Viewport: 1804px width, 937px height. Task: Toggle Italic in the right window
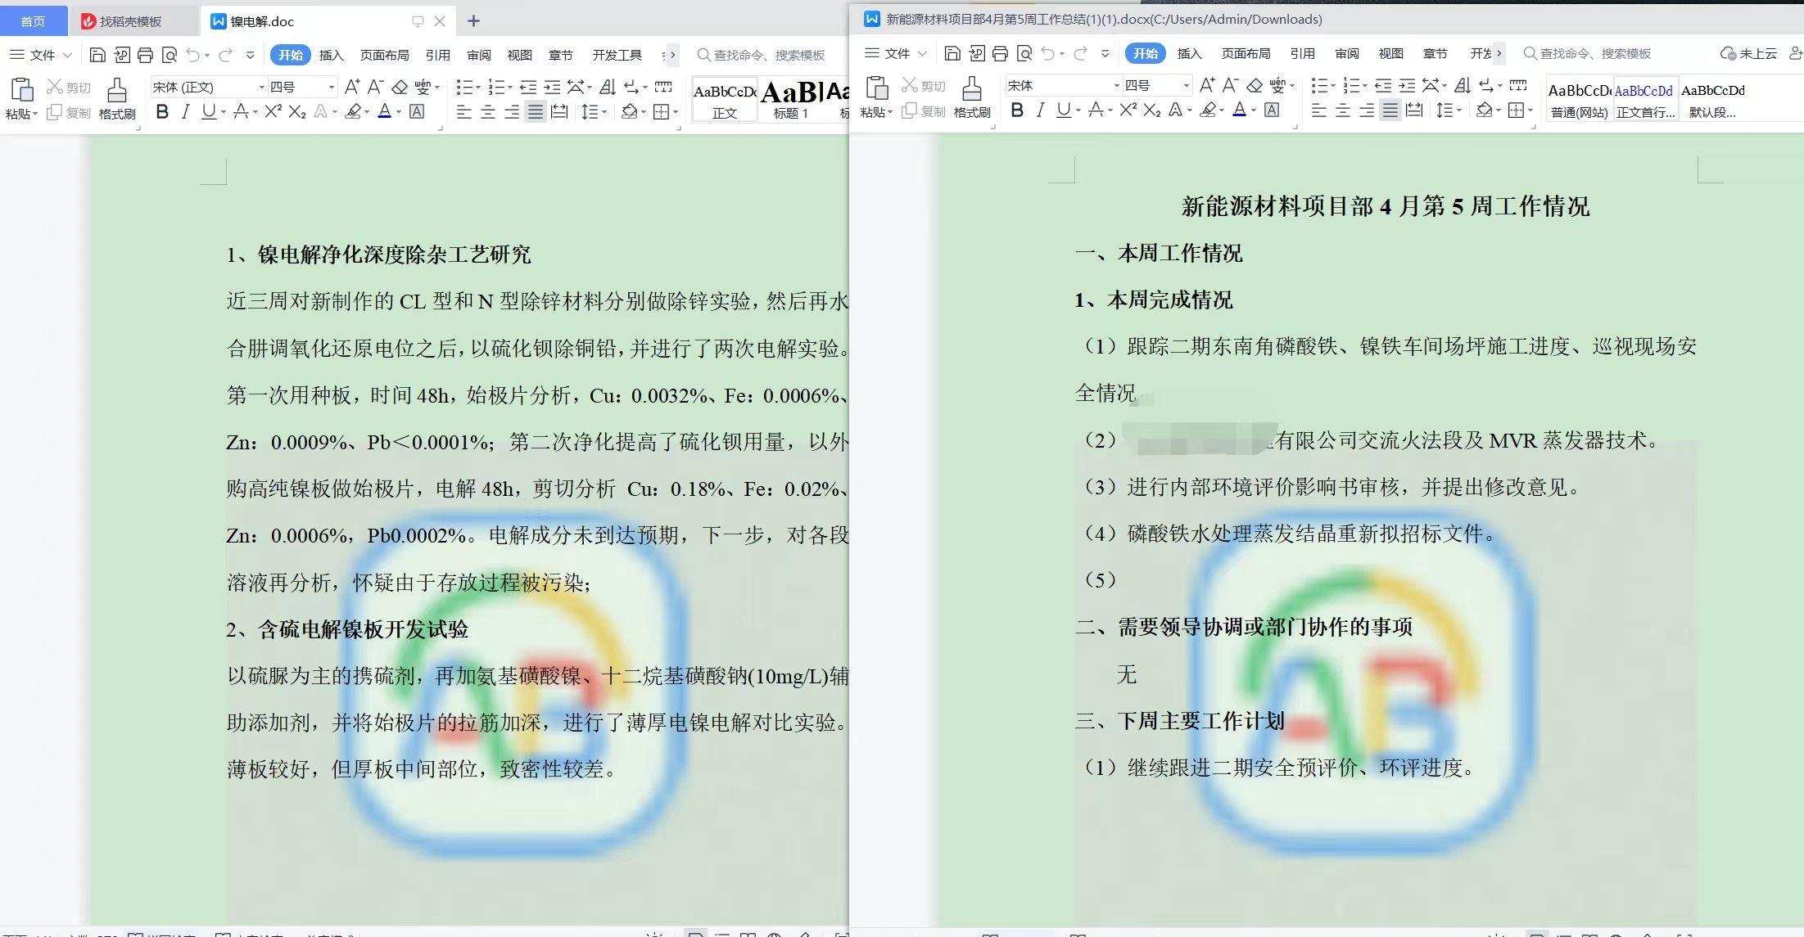click(1040, 110)
